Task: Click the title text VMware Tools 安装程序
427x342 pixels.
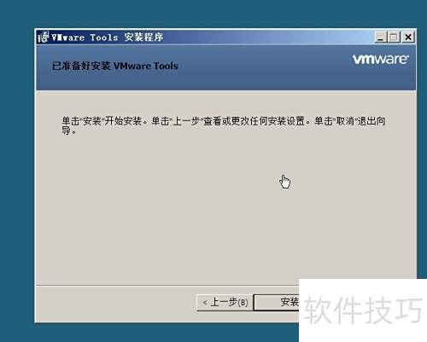Action: 108,38
